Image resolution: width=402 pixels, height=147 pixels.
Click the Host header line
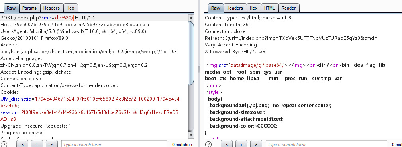point(75,25)
